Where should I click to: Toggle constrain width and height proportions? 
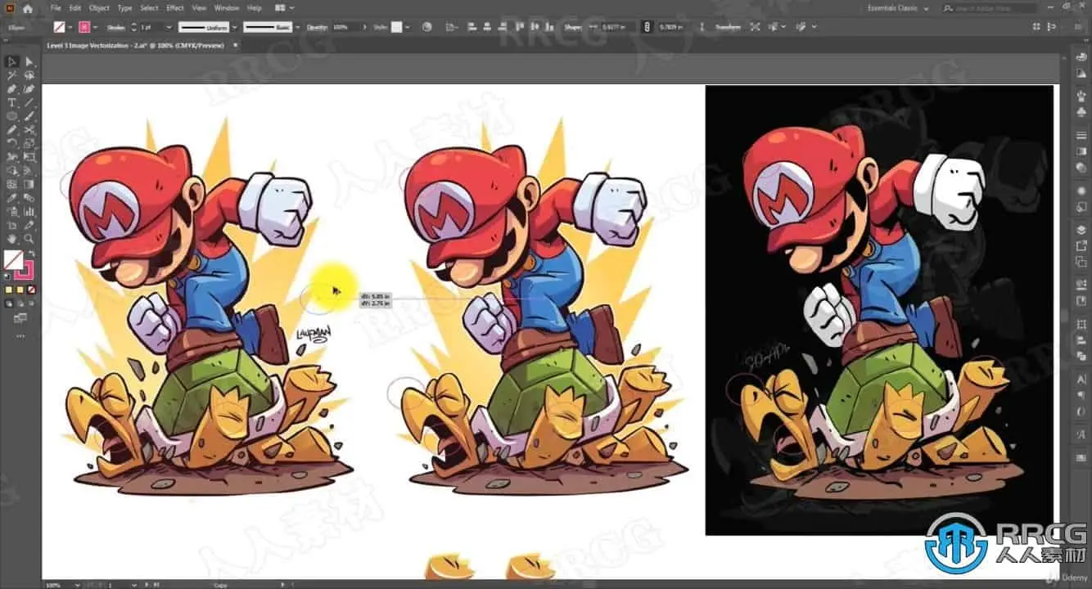pyautogui.click(x=647, y=27)
